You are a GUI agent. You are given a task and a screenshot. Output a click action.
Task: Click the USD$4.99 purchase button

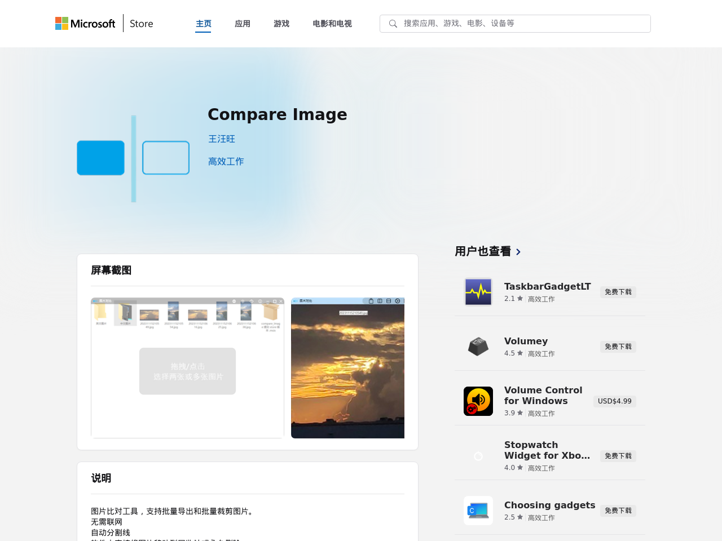(x=614, y=401)
